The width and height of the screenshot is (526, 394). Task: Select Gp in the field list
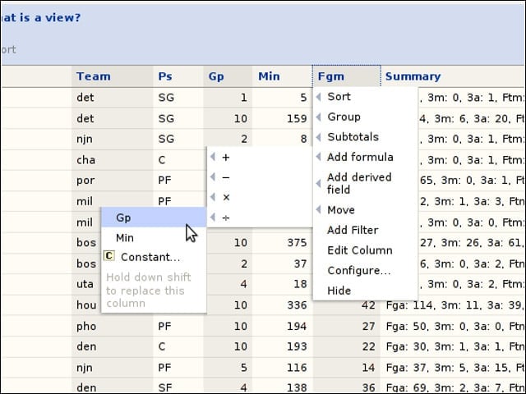pyautogui.click(x=154, y=218)
